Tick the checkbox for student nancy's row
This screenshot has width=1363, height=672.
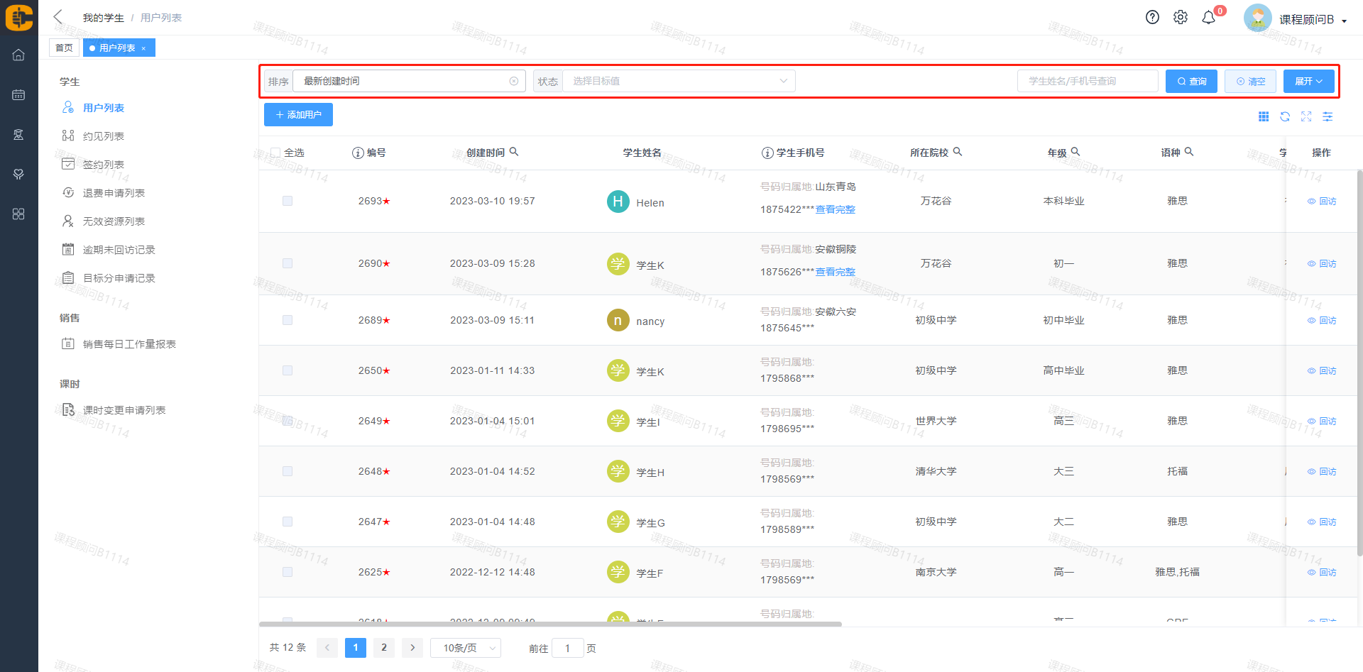(288, 320)
